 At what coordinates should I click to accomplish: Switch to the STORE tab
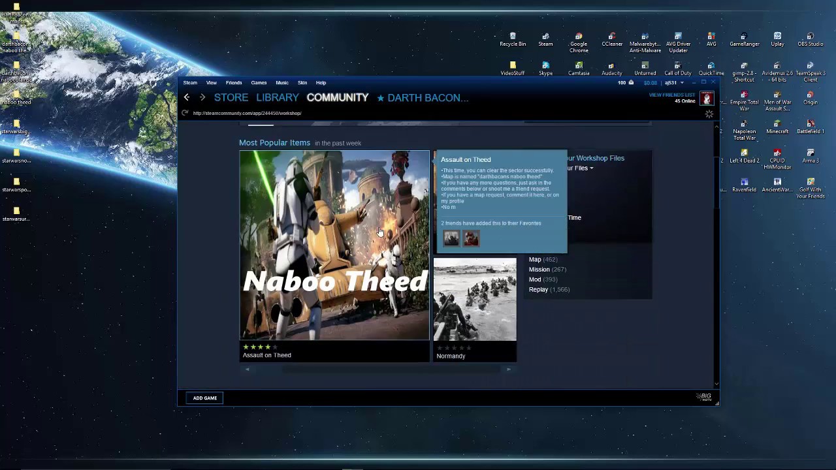(x=231, y=98)
